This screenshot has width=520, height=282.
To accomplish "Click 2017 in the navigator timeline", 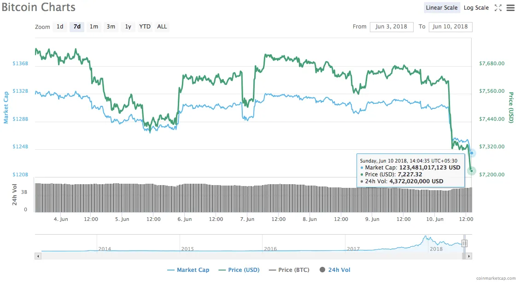I will click(x=353, y=249).
